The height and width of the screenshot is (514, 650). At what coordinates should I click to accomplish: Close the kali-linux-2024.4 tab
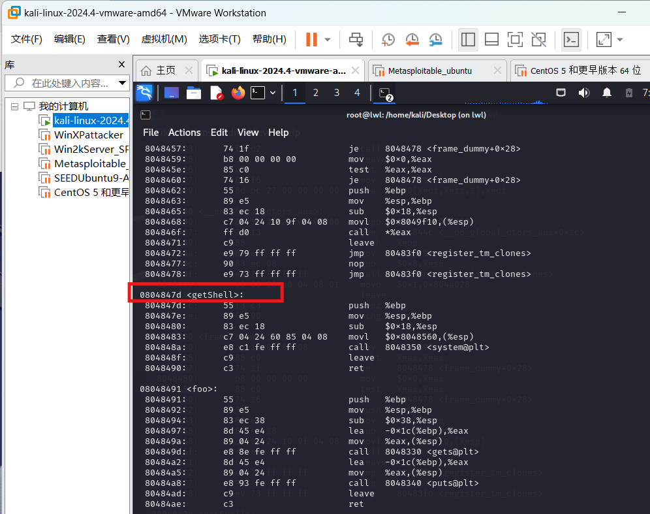point(355,71)
